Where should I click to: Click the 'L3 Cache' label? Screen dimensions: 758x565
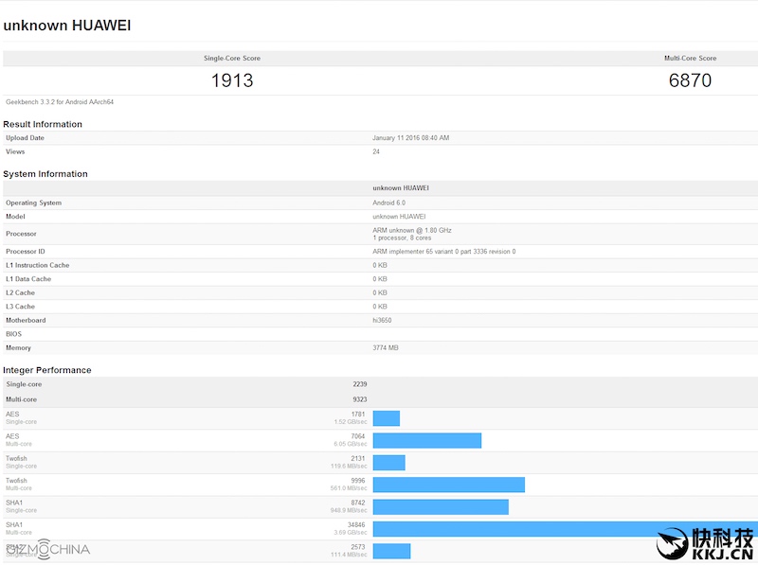point(20,307)
